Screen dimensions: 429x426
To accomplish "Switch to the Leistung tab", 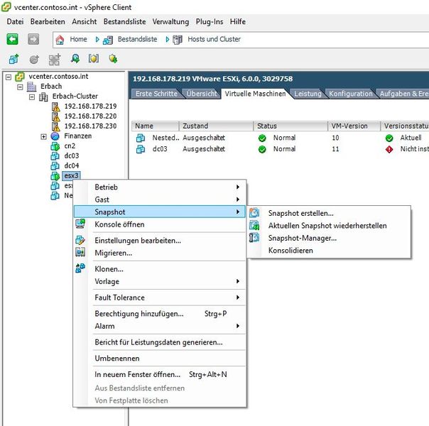I will [x=308, y=94].
